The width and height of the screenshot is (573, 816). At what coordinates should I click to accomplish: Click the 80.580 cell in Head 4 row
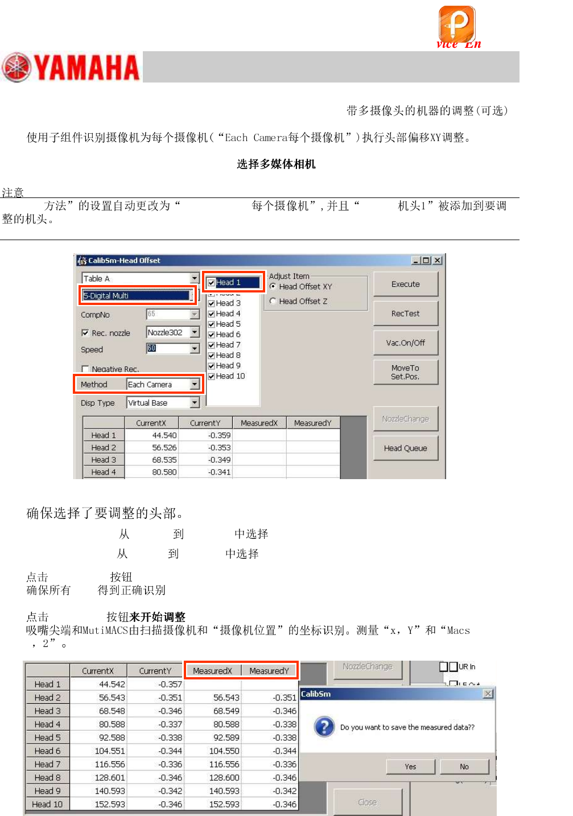(x=151, y=472)
